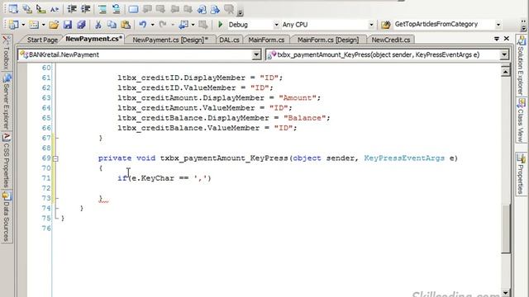Open the New Project dropdown arrow
Image resolution: width=529 pixels, height=297 pixels.
23,25
